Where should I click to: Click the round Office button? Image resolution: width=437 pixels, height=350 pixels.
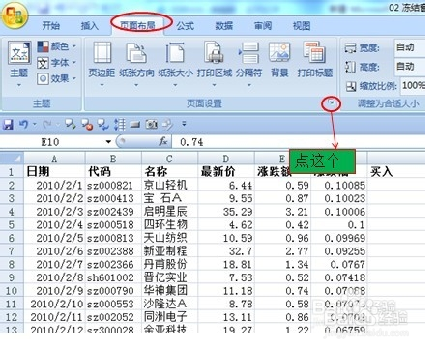15,15
